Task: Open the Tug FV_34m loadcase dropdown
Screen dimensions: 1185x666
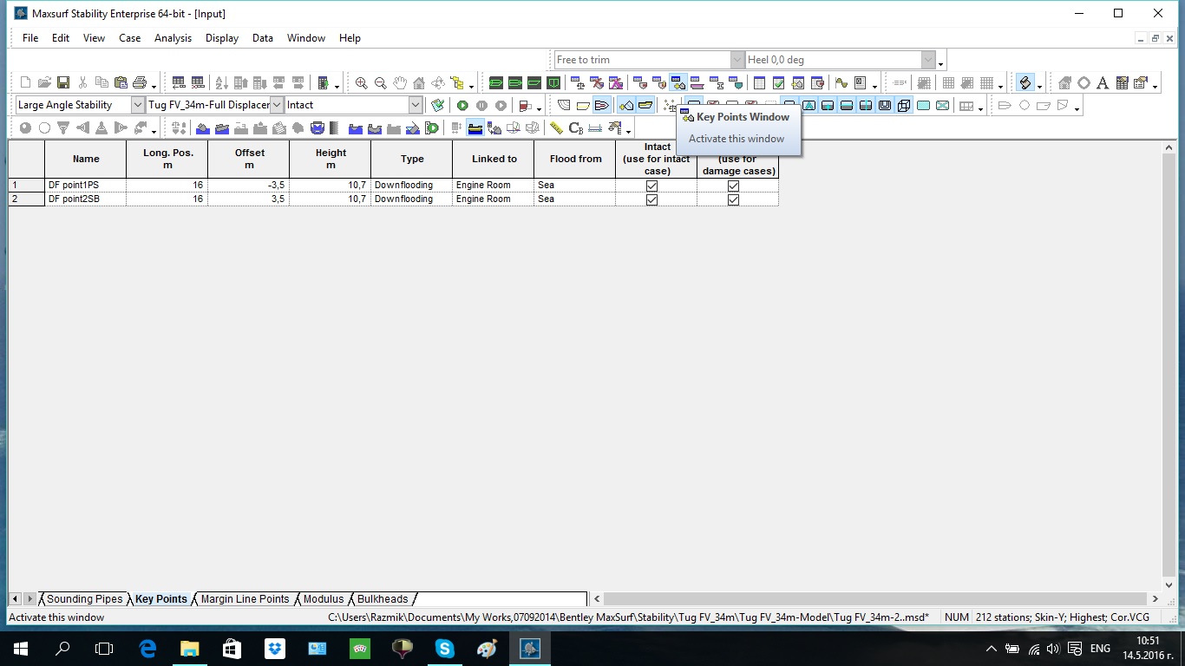Action: 277,105
